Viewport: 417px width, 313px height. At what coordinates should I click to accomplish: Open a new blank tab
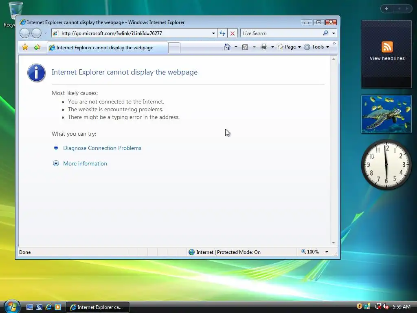click(x=174, y=48)
